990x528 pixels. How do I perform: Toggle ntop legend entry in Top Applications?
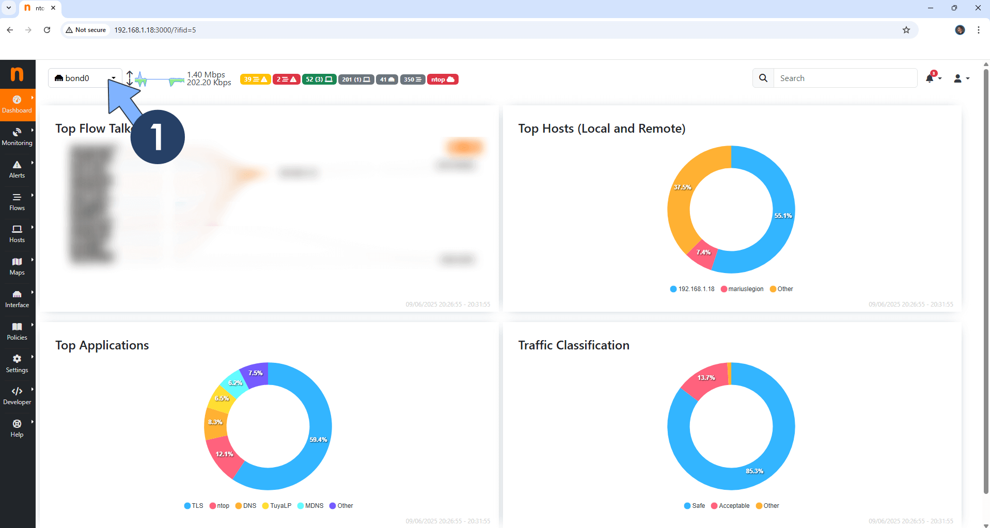[x=219, y=506]
